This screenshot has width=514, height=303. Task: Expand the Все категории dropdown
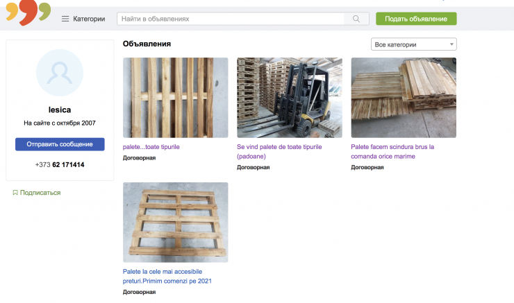click(x=414, y=44)
